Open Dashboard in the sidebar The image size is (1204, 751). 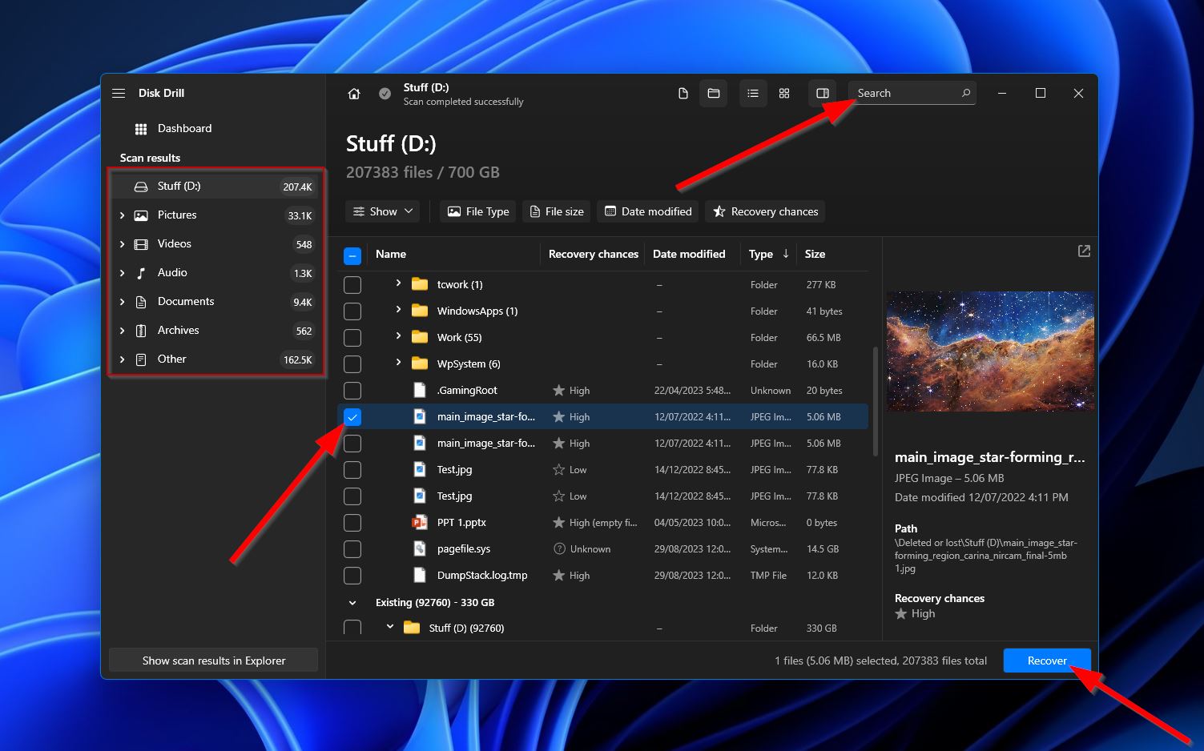[x=185, y=128]
